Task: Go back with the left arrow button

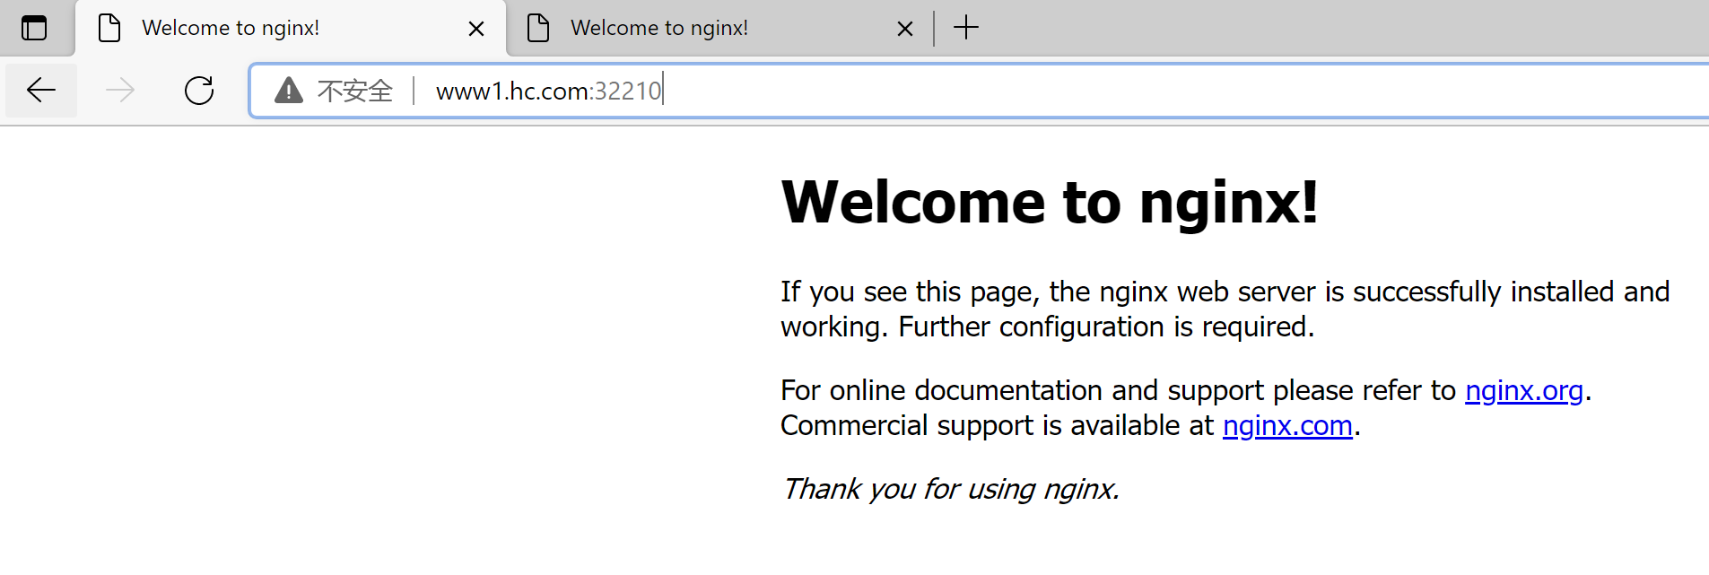Action: point(41,90)
